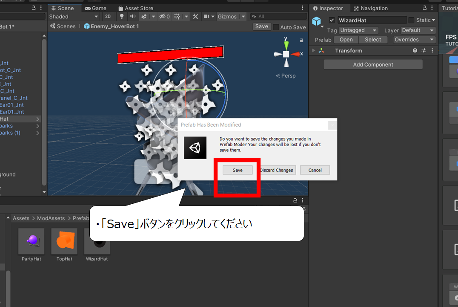
Task: Click the Hierarchy vertical scrollbar
Action: coord(44,113)
